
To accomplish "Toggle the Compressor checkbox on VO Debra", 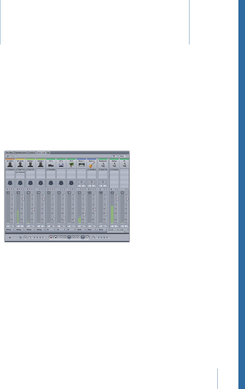I will click(7, 170).
